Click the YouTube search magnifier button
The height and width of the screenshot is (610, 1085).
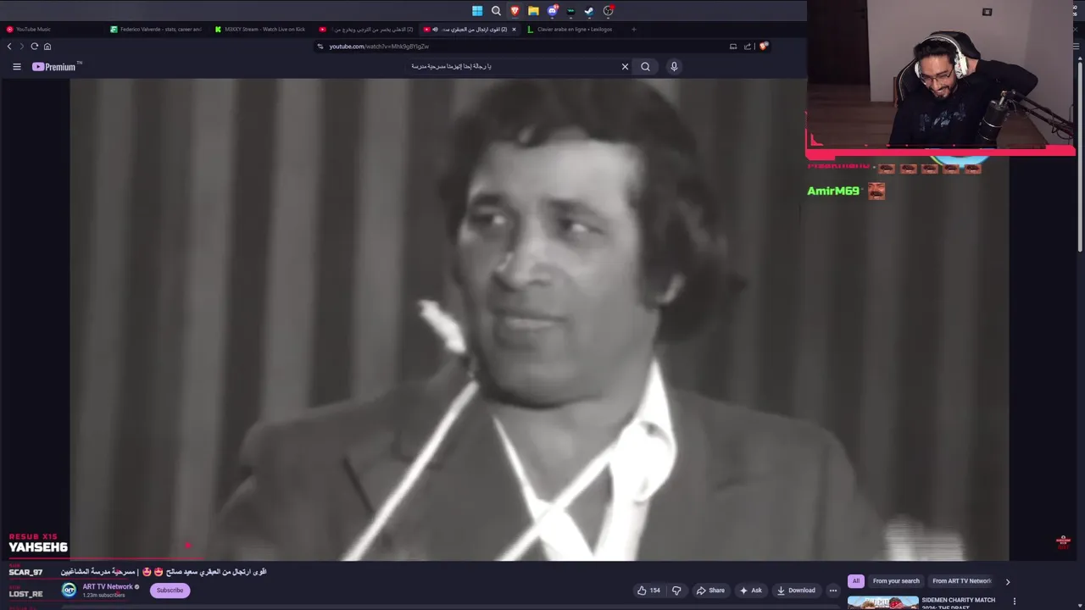645,67
